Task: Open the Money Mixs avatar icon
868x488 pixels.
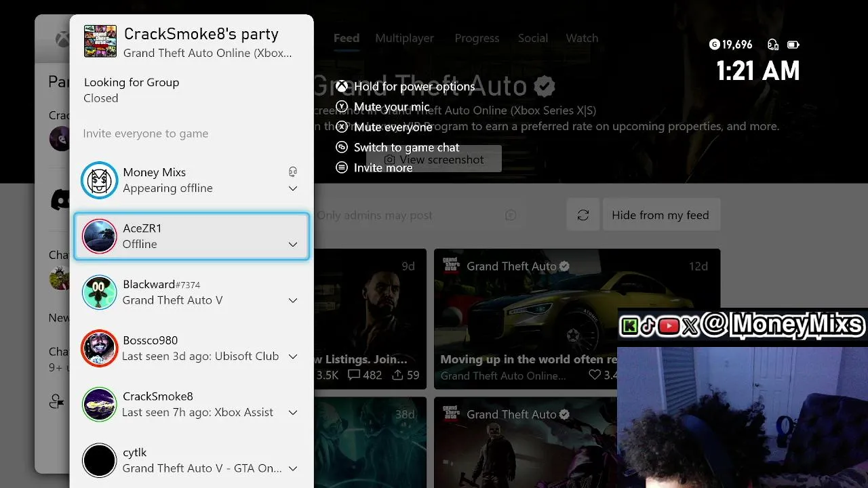Action: [99, 180]
